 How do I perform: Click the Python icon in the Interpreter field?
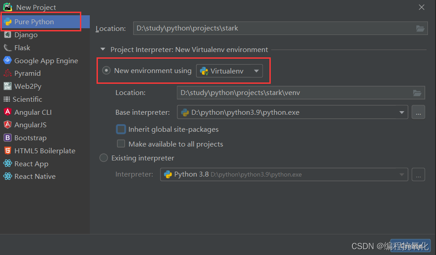point(168,174)
